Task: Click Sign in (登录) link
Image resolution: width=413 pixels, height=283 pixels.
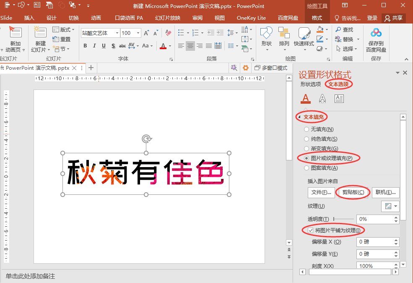Action: click(x=372, y=18)
